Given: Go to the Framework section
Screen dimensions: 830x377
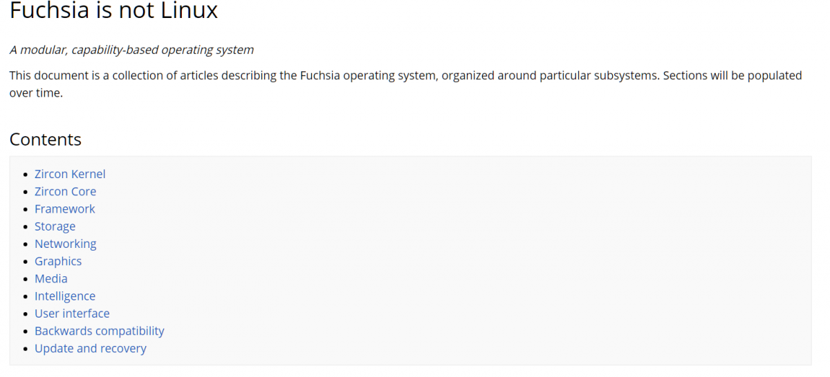Looking at the screenshot, I should (65, 209).
